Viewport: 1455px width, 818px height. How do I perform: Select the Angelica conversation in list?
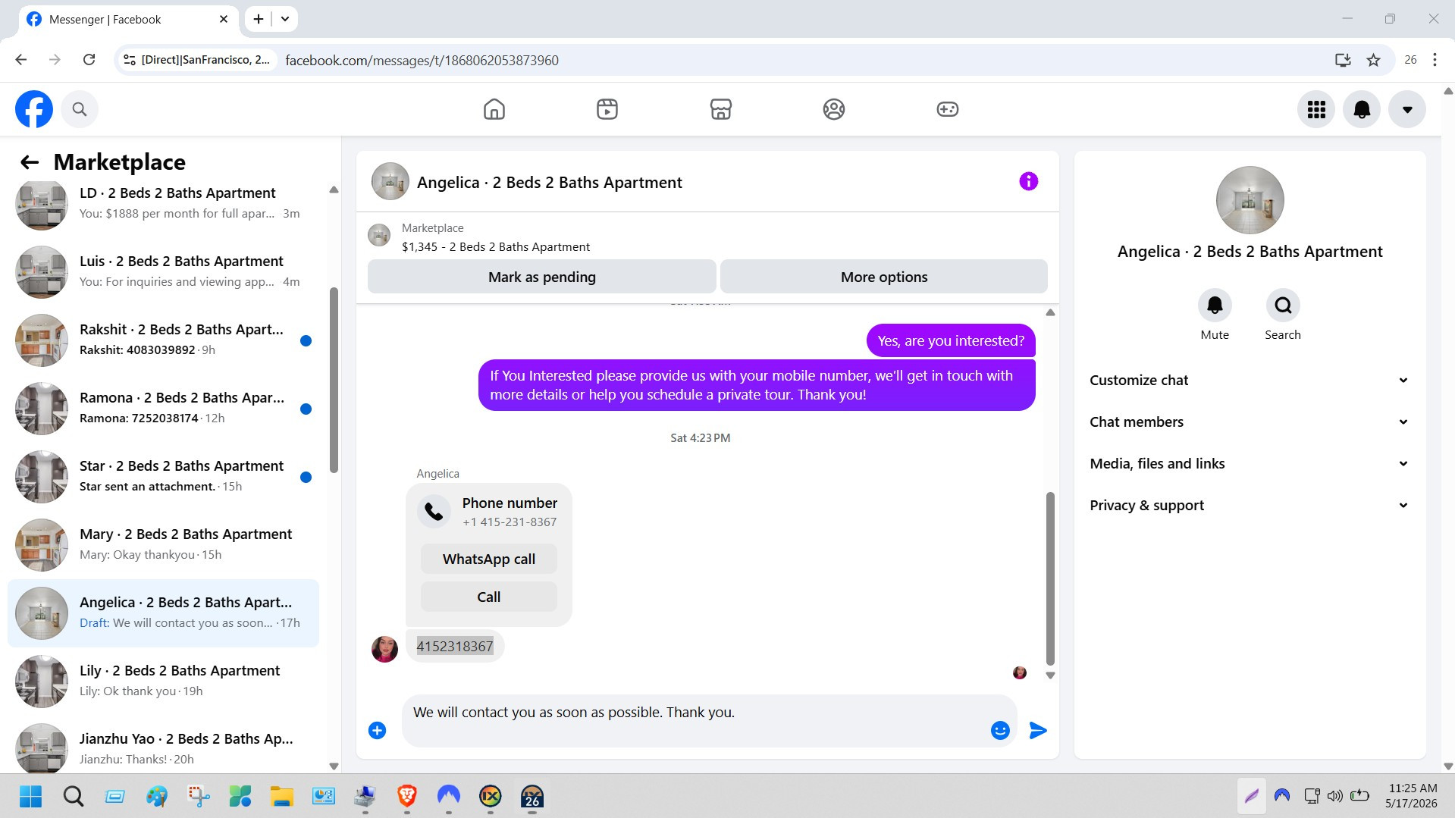click(x=163, y=613)
